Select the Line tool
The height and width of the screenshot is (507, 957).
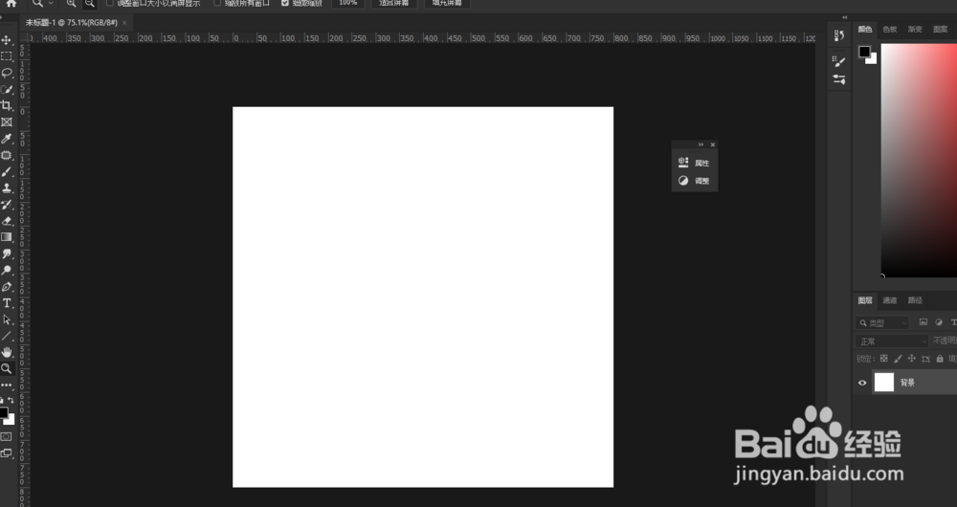point(7,336)
